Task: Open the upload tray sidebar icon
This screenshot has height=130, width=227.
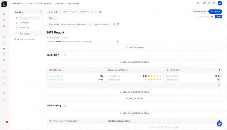Action: 4,77
